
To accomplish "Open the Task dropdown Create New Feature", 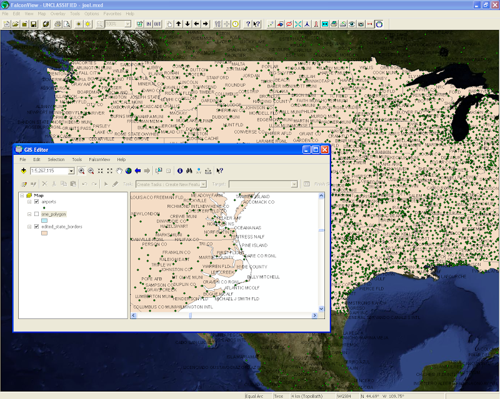I will click(x=203, y=184).
